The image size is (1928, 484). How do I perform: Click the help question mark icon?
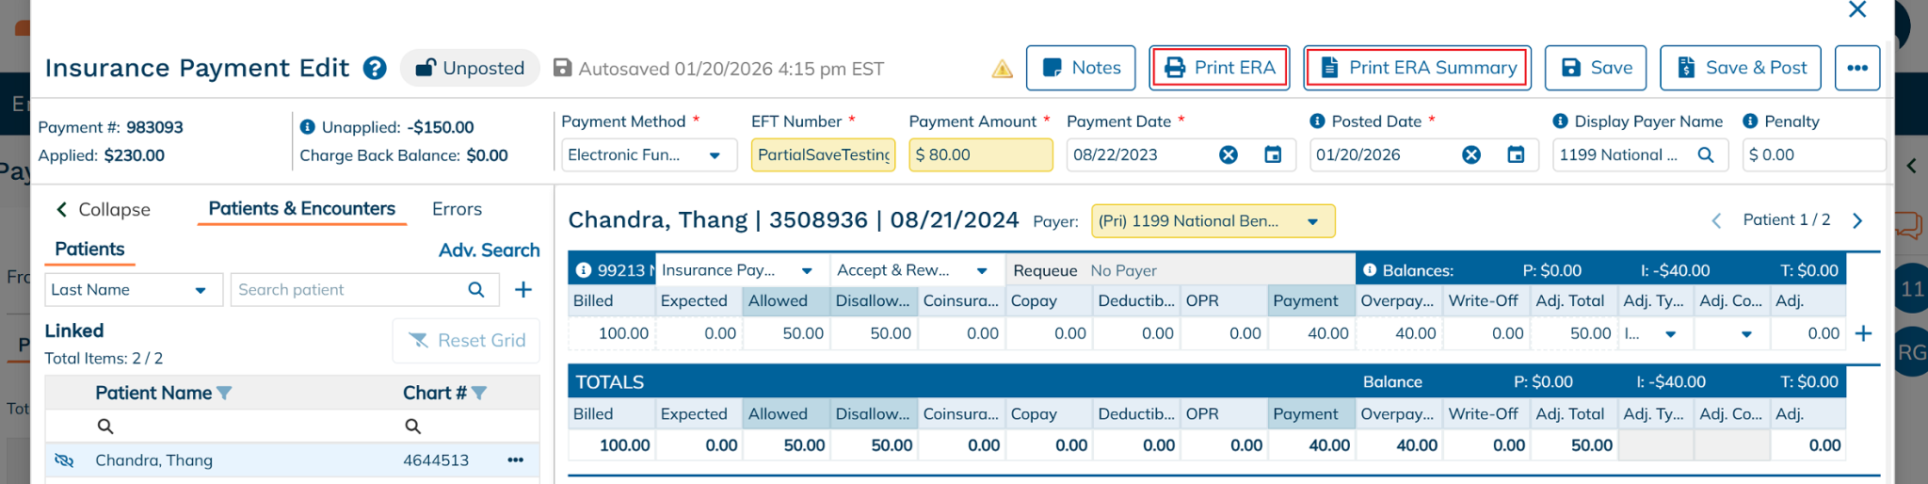375,68
